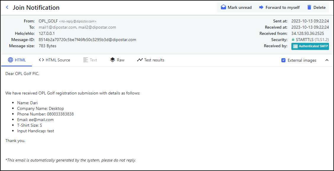Click the back arrow beside Join Notification

coord(7,8)
